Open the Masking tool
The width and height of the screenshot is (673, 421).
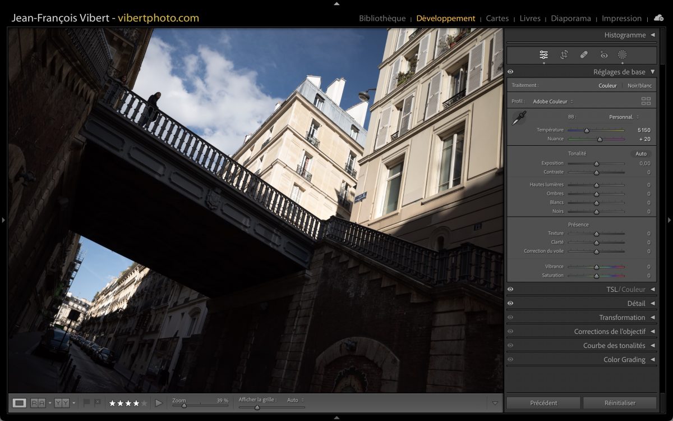click(x=622, y=55)
